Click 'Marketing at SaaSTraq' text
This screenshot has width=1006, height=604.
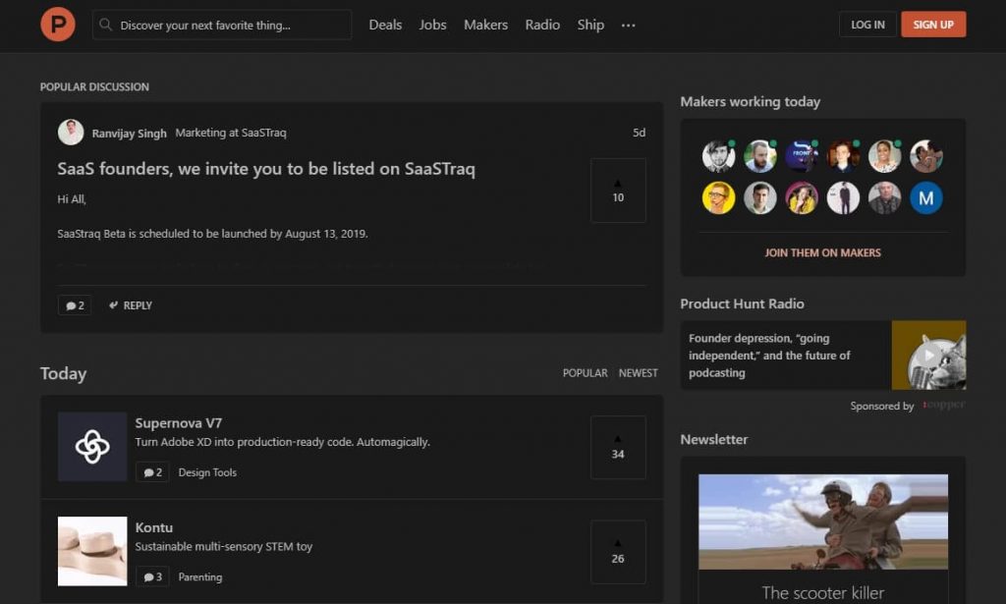pyautogui.click(x=231, y=133)
